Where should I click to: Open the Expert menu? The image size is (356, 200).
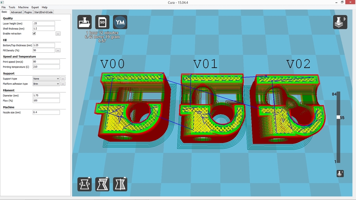point(35,7)
